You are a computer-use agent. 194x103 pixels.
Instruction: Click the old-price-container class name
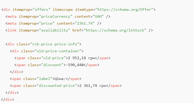click(x=58, y=51)
